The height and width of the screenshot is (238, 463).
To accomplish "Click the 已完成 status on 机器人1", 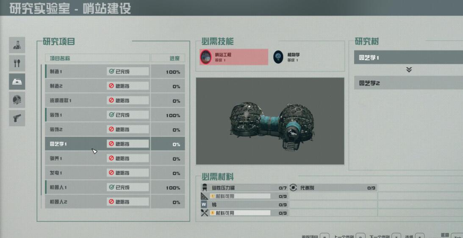I will coord(128,188).
